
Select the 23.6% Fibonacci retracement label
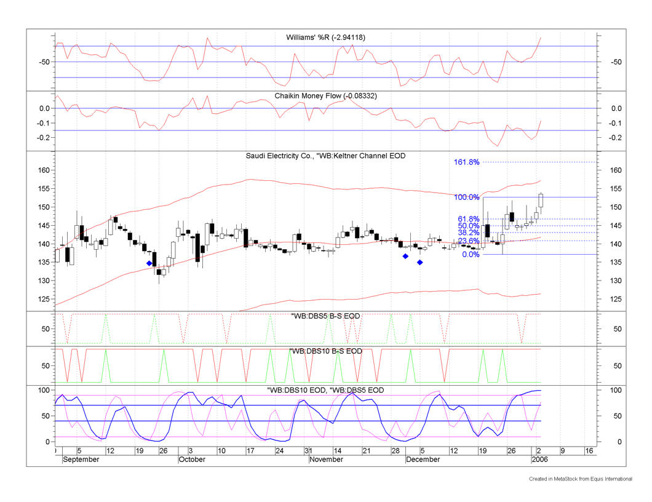click(x=469, y=241)
